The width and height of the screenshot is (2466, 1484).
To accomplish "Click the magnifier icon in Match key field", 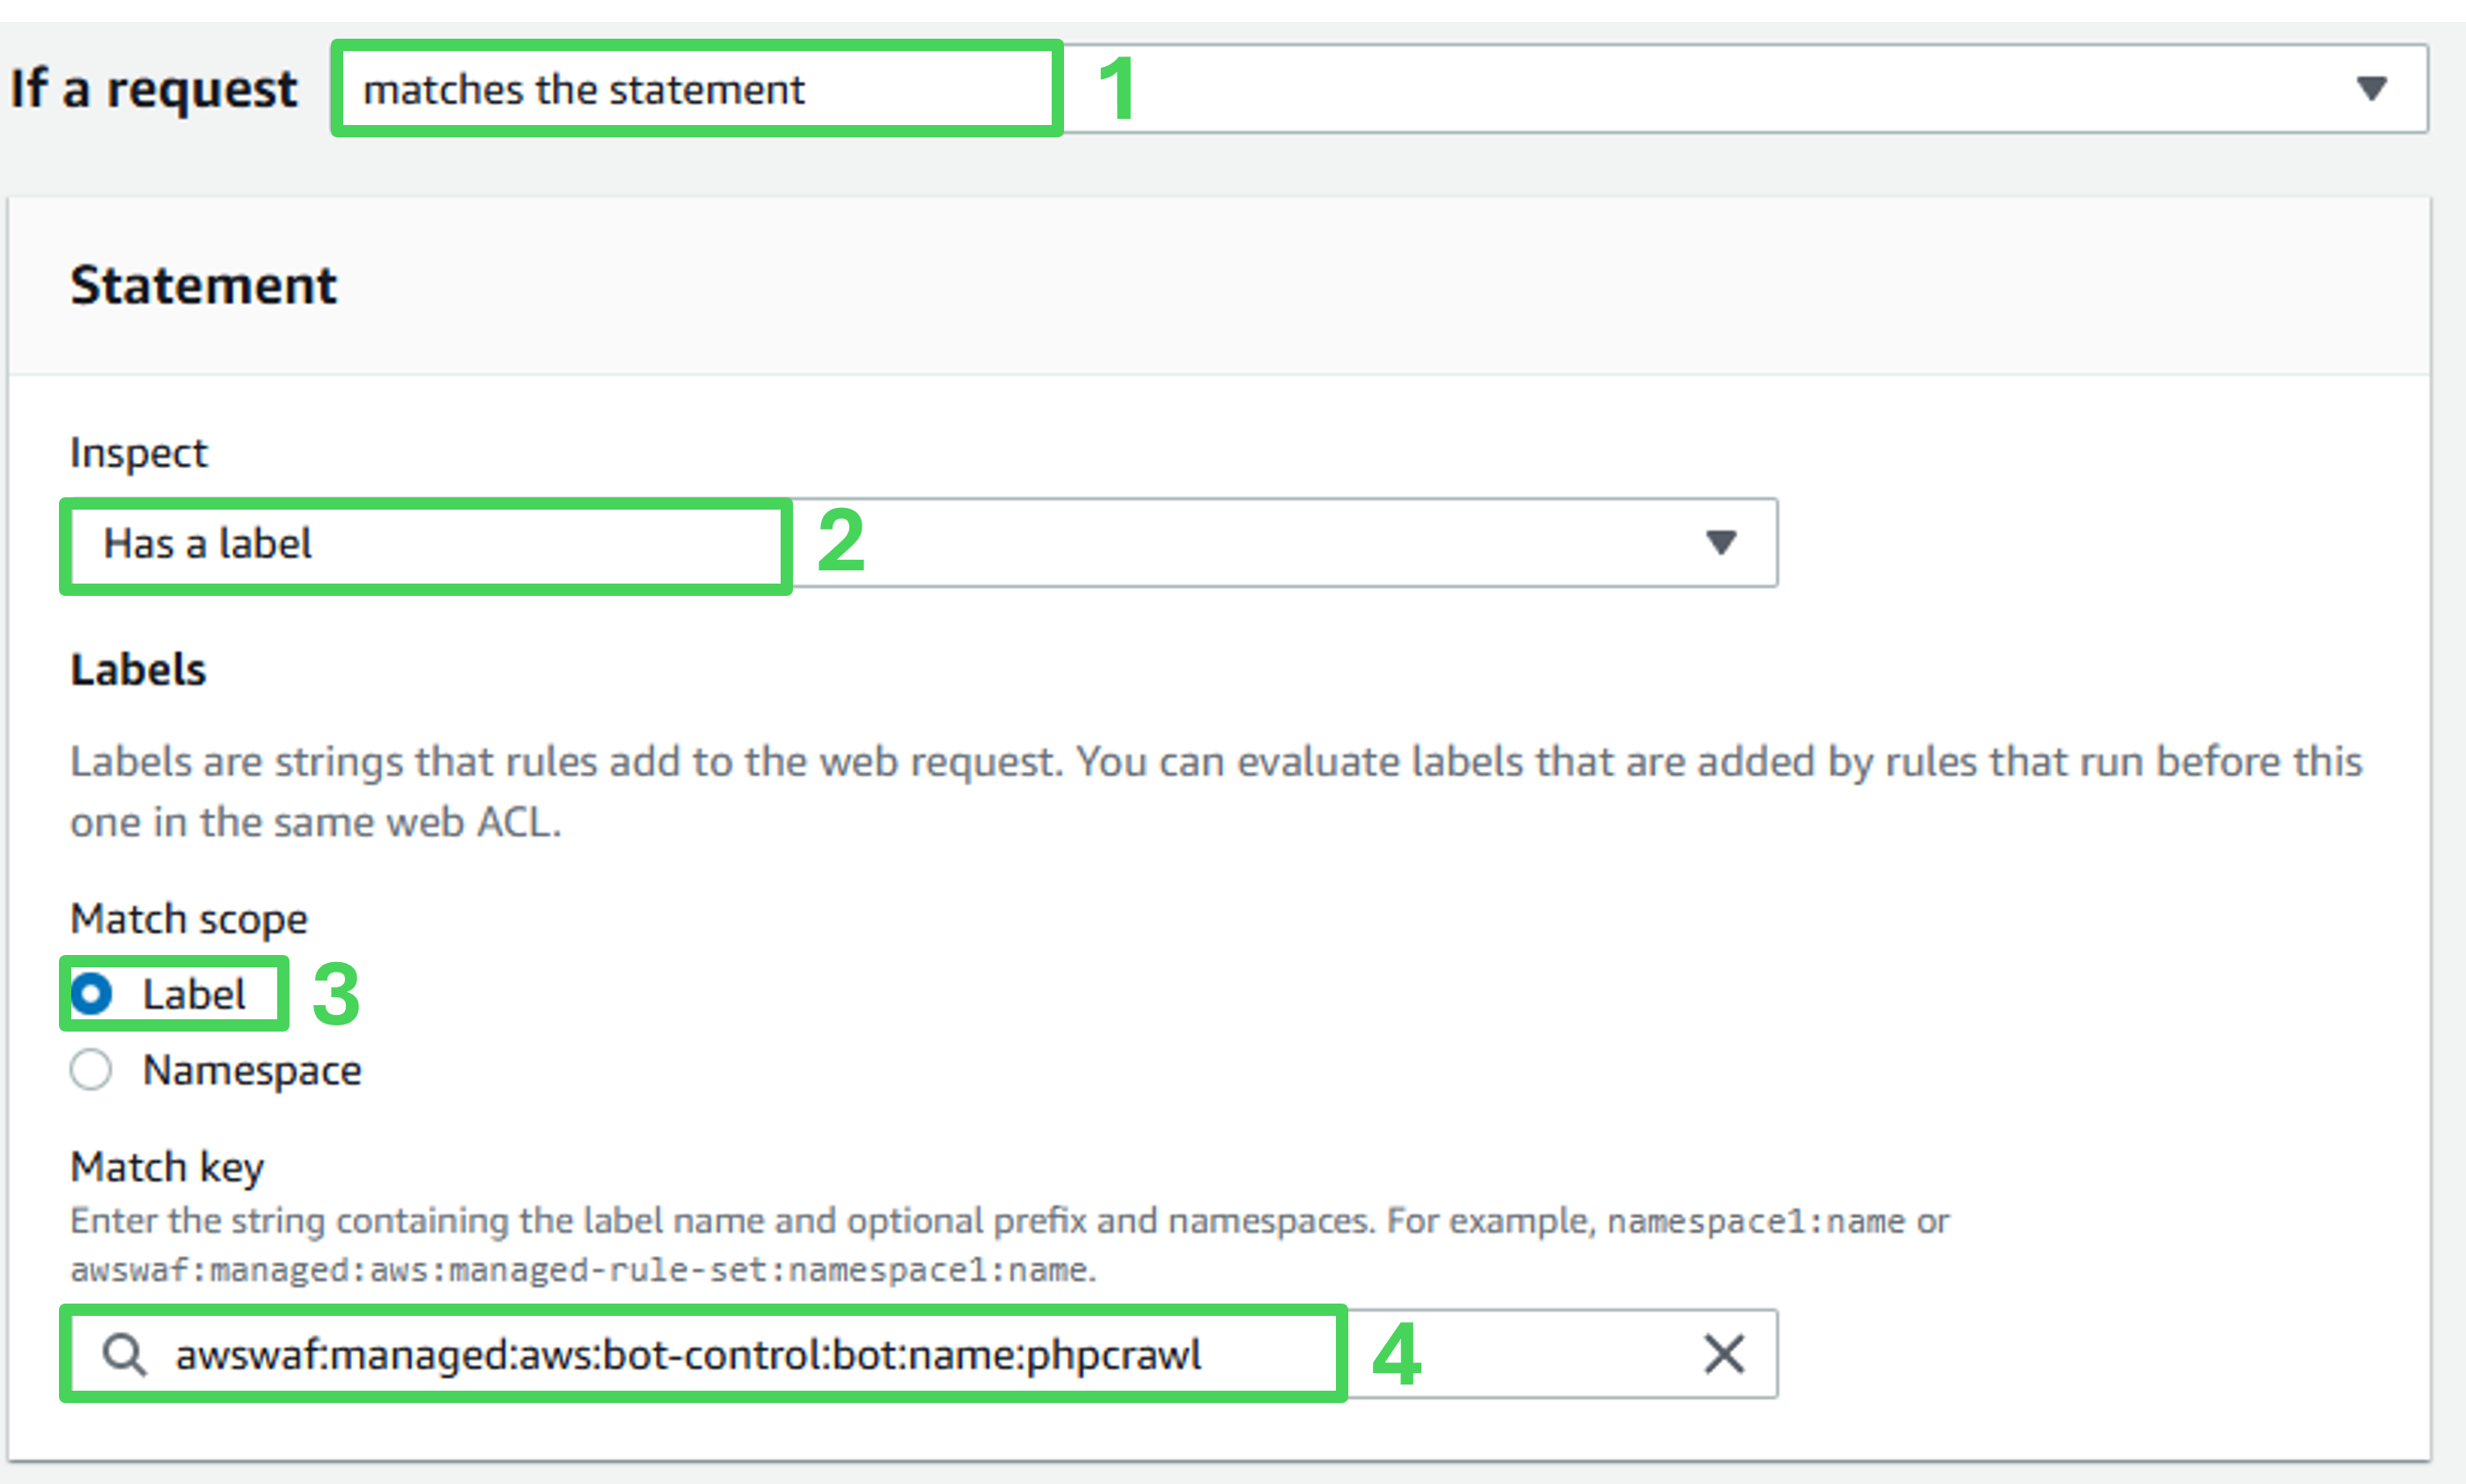I will pyautogui.click(x=125, y=1355).
